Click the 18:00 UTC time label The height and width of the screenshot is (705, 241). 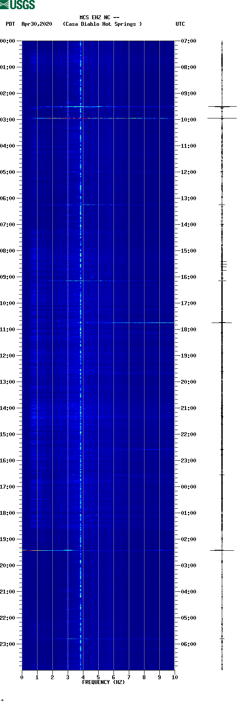(189, 329)
